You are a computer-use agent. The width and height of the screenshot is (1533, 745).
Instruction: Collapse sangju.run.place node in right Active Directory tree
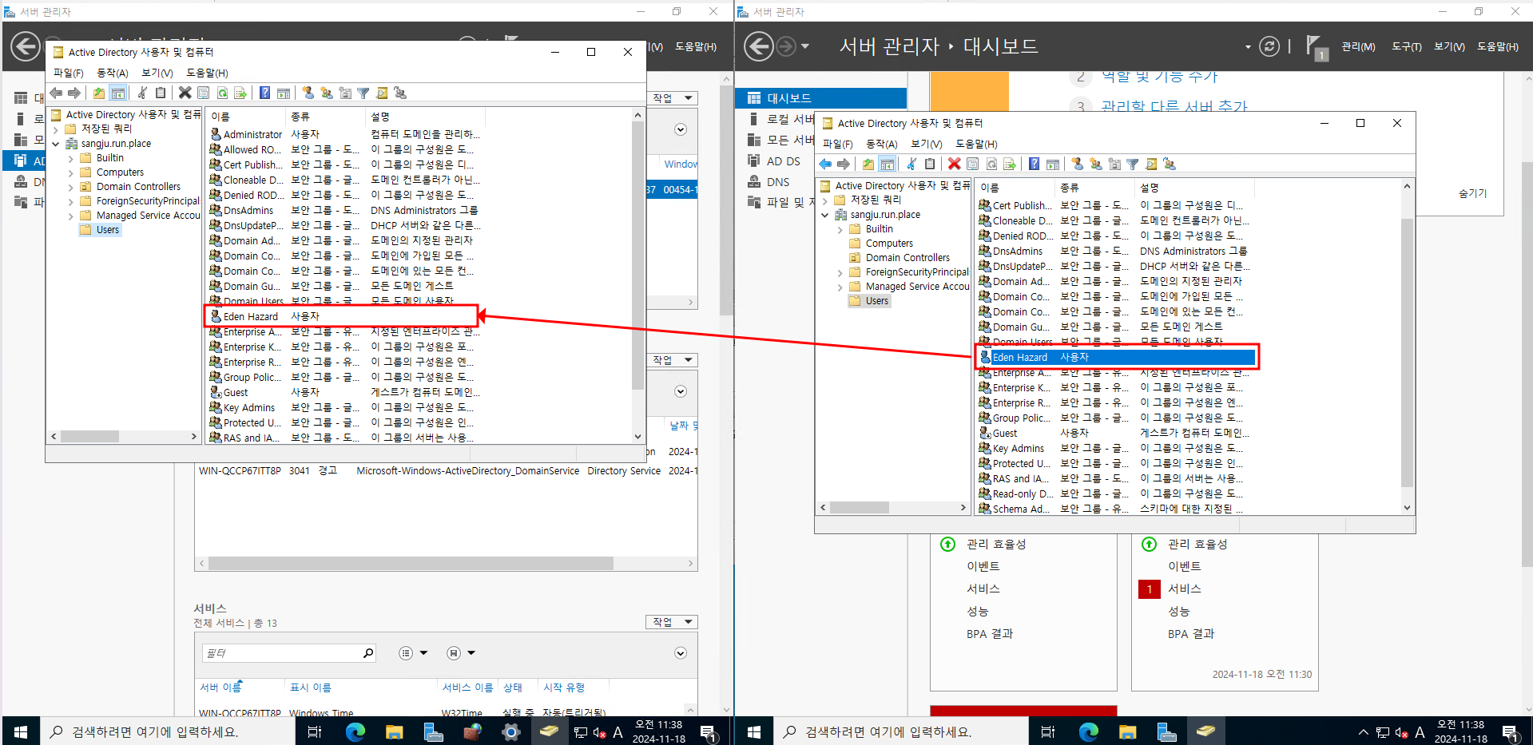tap(825, 215)
